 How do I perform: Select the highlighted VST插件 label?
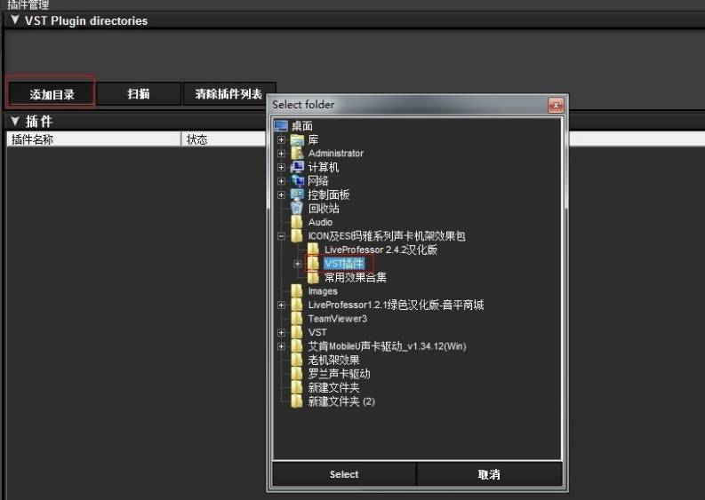[344, 263]
